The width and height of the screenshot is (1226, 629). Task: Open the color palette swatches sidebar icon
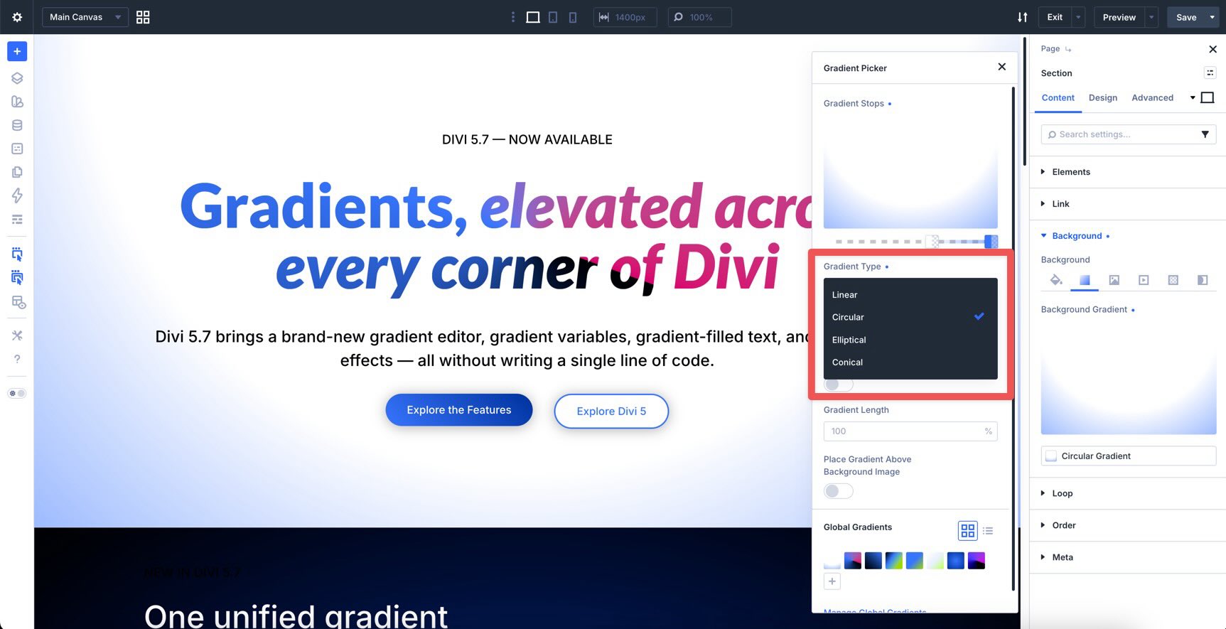[17, 102]
